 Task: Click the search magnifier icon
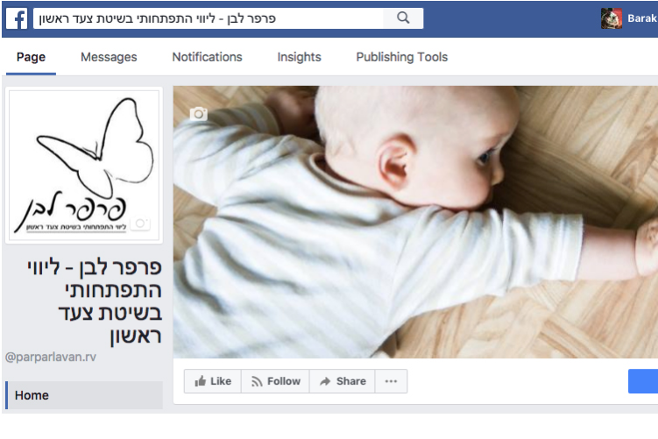click(x=403, y=18)
